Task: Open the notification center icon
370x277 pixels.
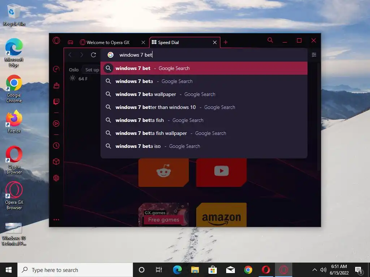Action: [359, 270]
